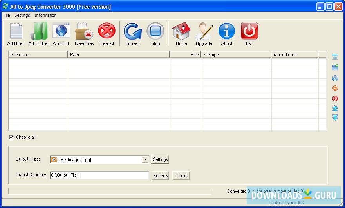This screenshot has height=208, width=345.
Task: Toggle the Choose all checkbox
Action: tap(11, 137)
